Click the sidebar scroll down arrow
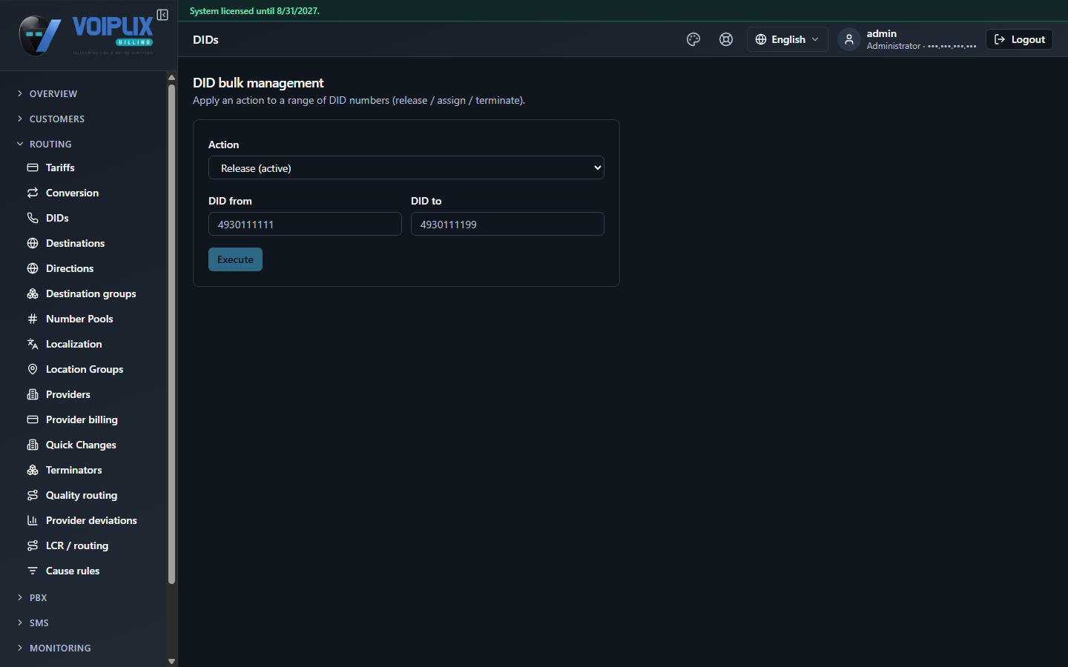 click(171, 661)
